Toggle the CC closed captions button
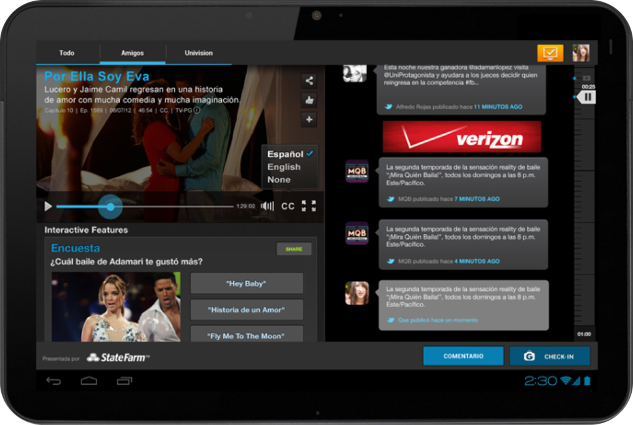 coord(288,206)
